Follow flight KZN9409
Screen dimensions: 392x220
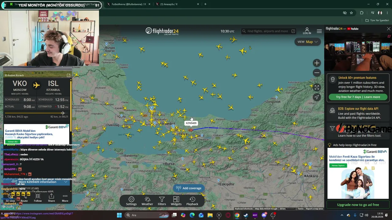[x=38, y=198]
